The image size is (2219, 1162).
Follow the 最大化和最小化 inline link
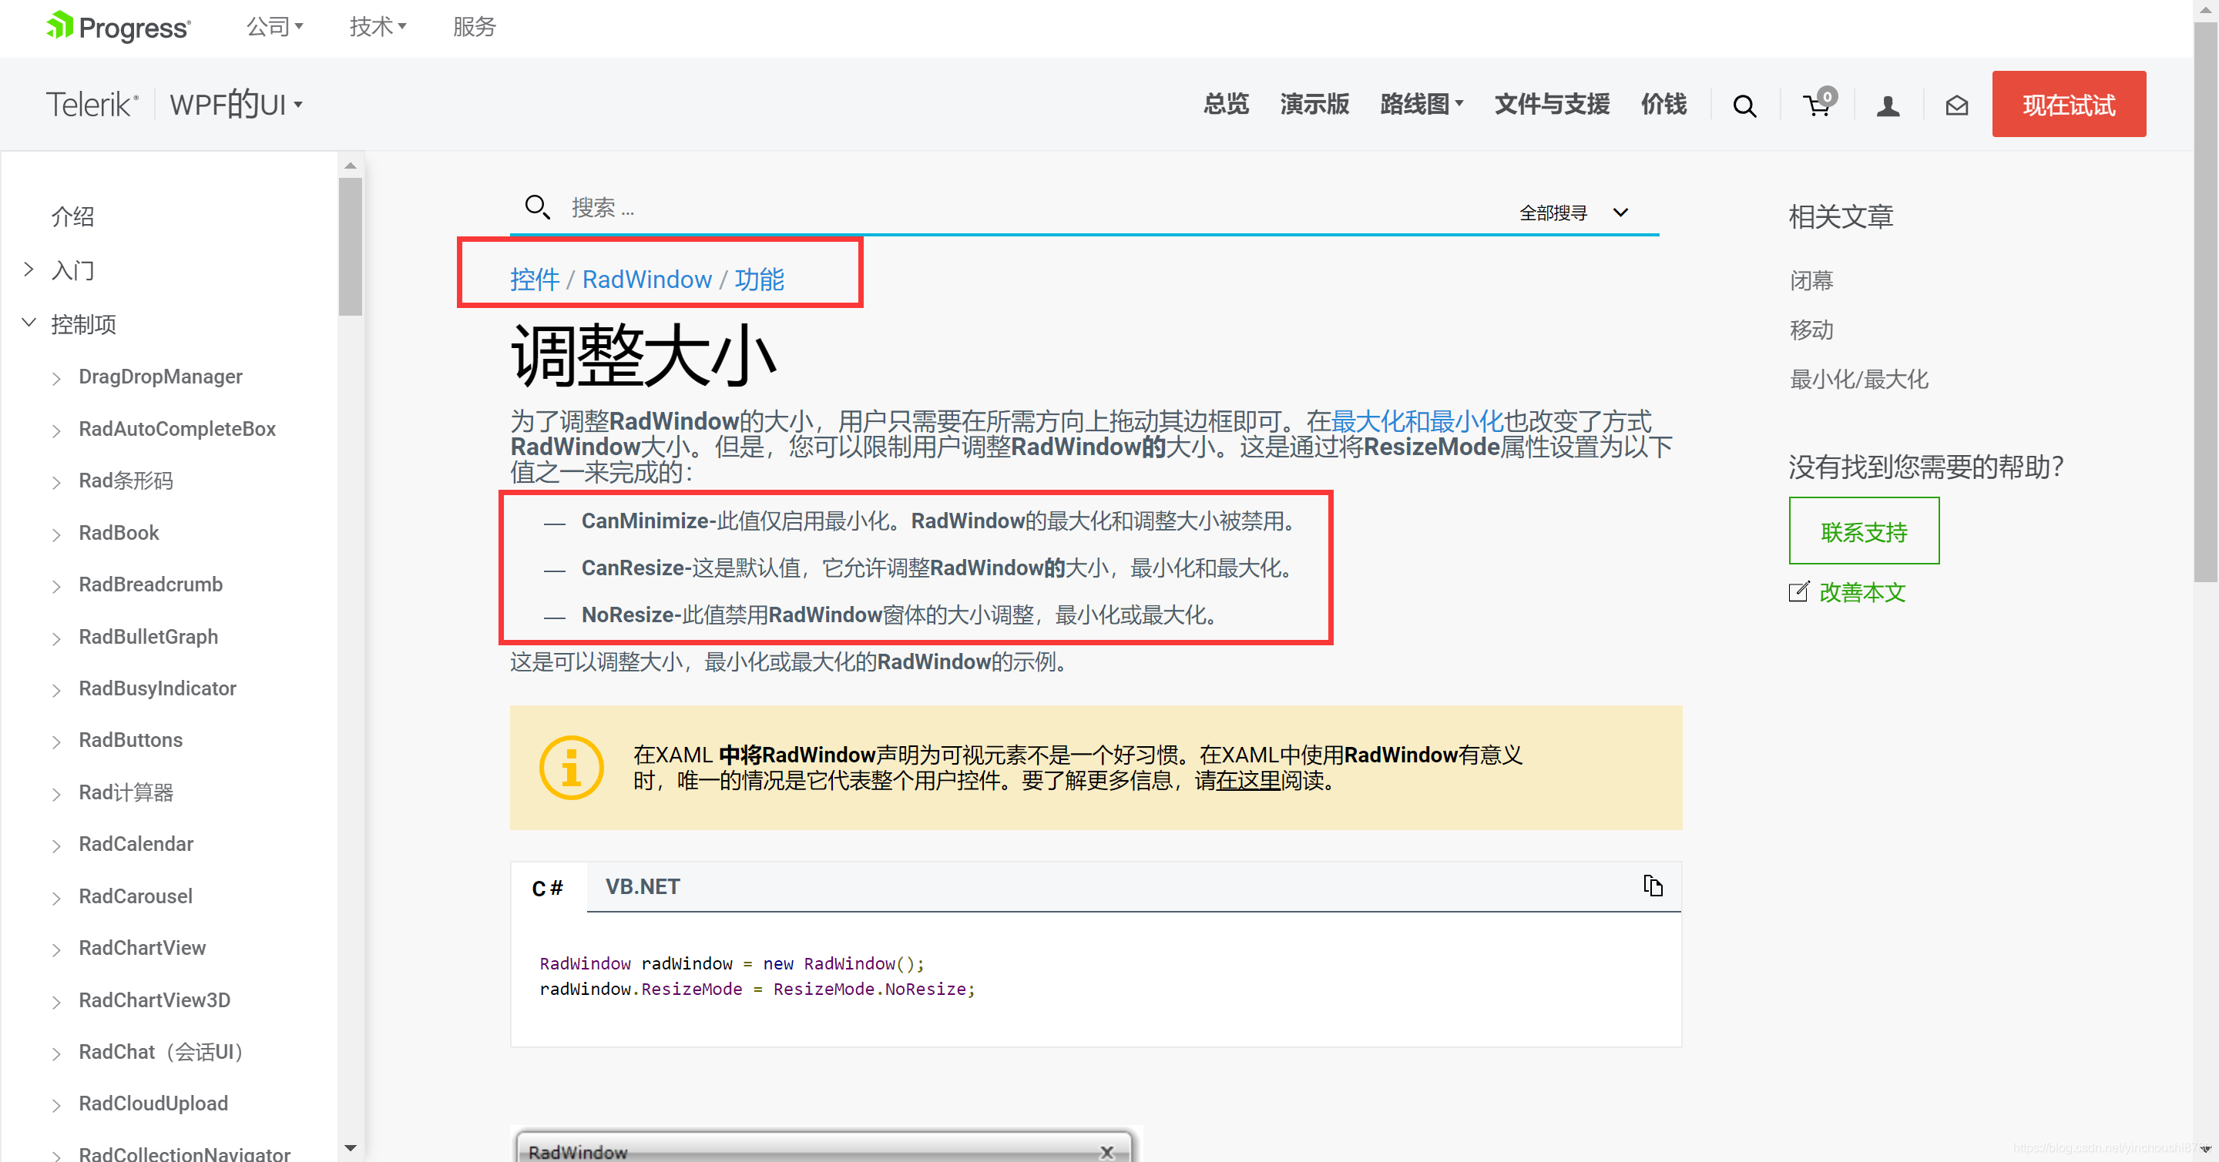[x=1417, y=421]
